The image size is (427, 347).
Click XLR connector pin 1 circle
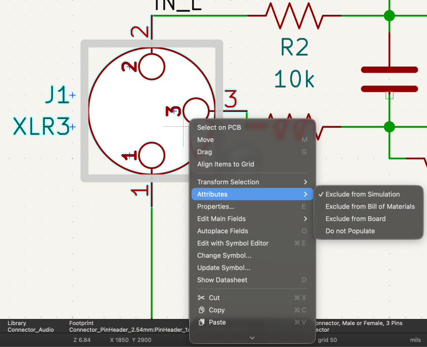151,155
